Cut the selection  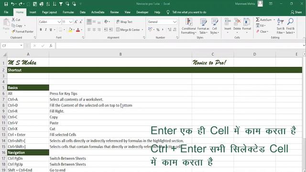(16, 20)
